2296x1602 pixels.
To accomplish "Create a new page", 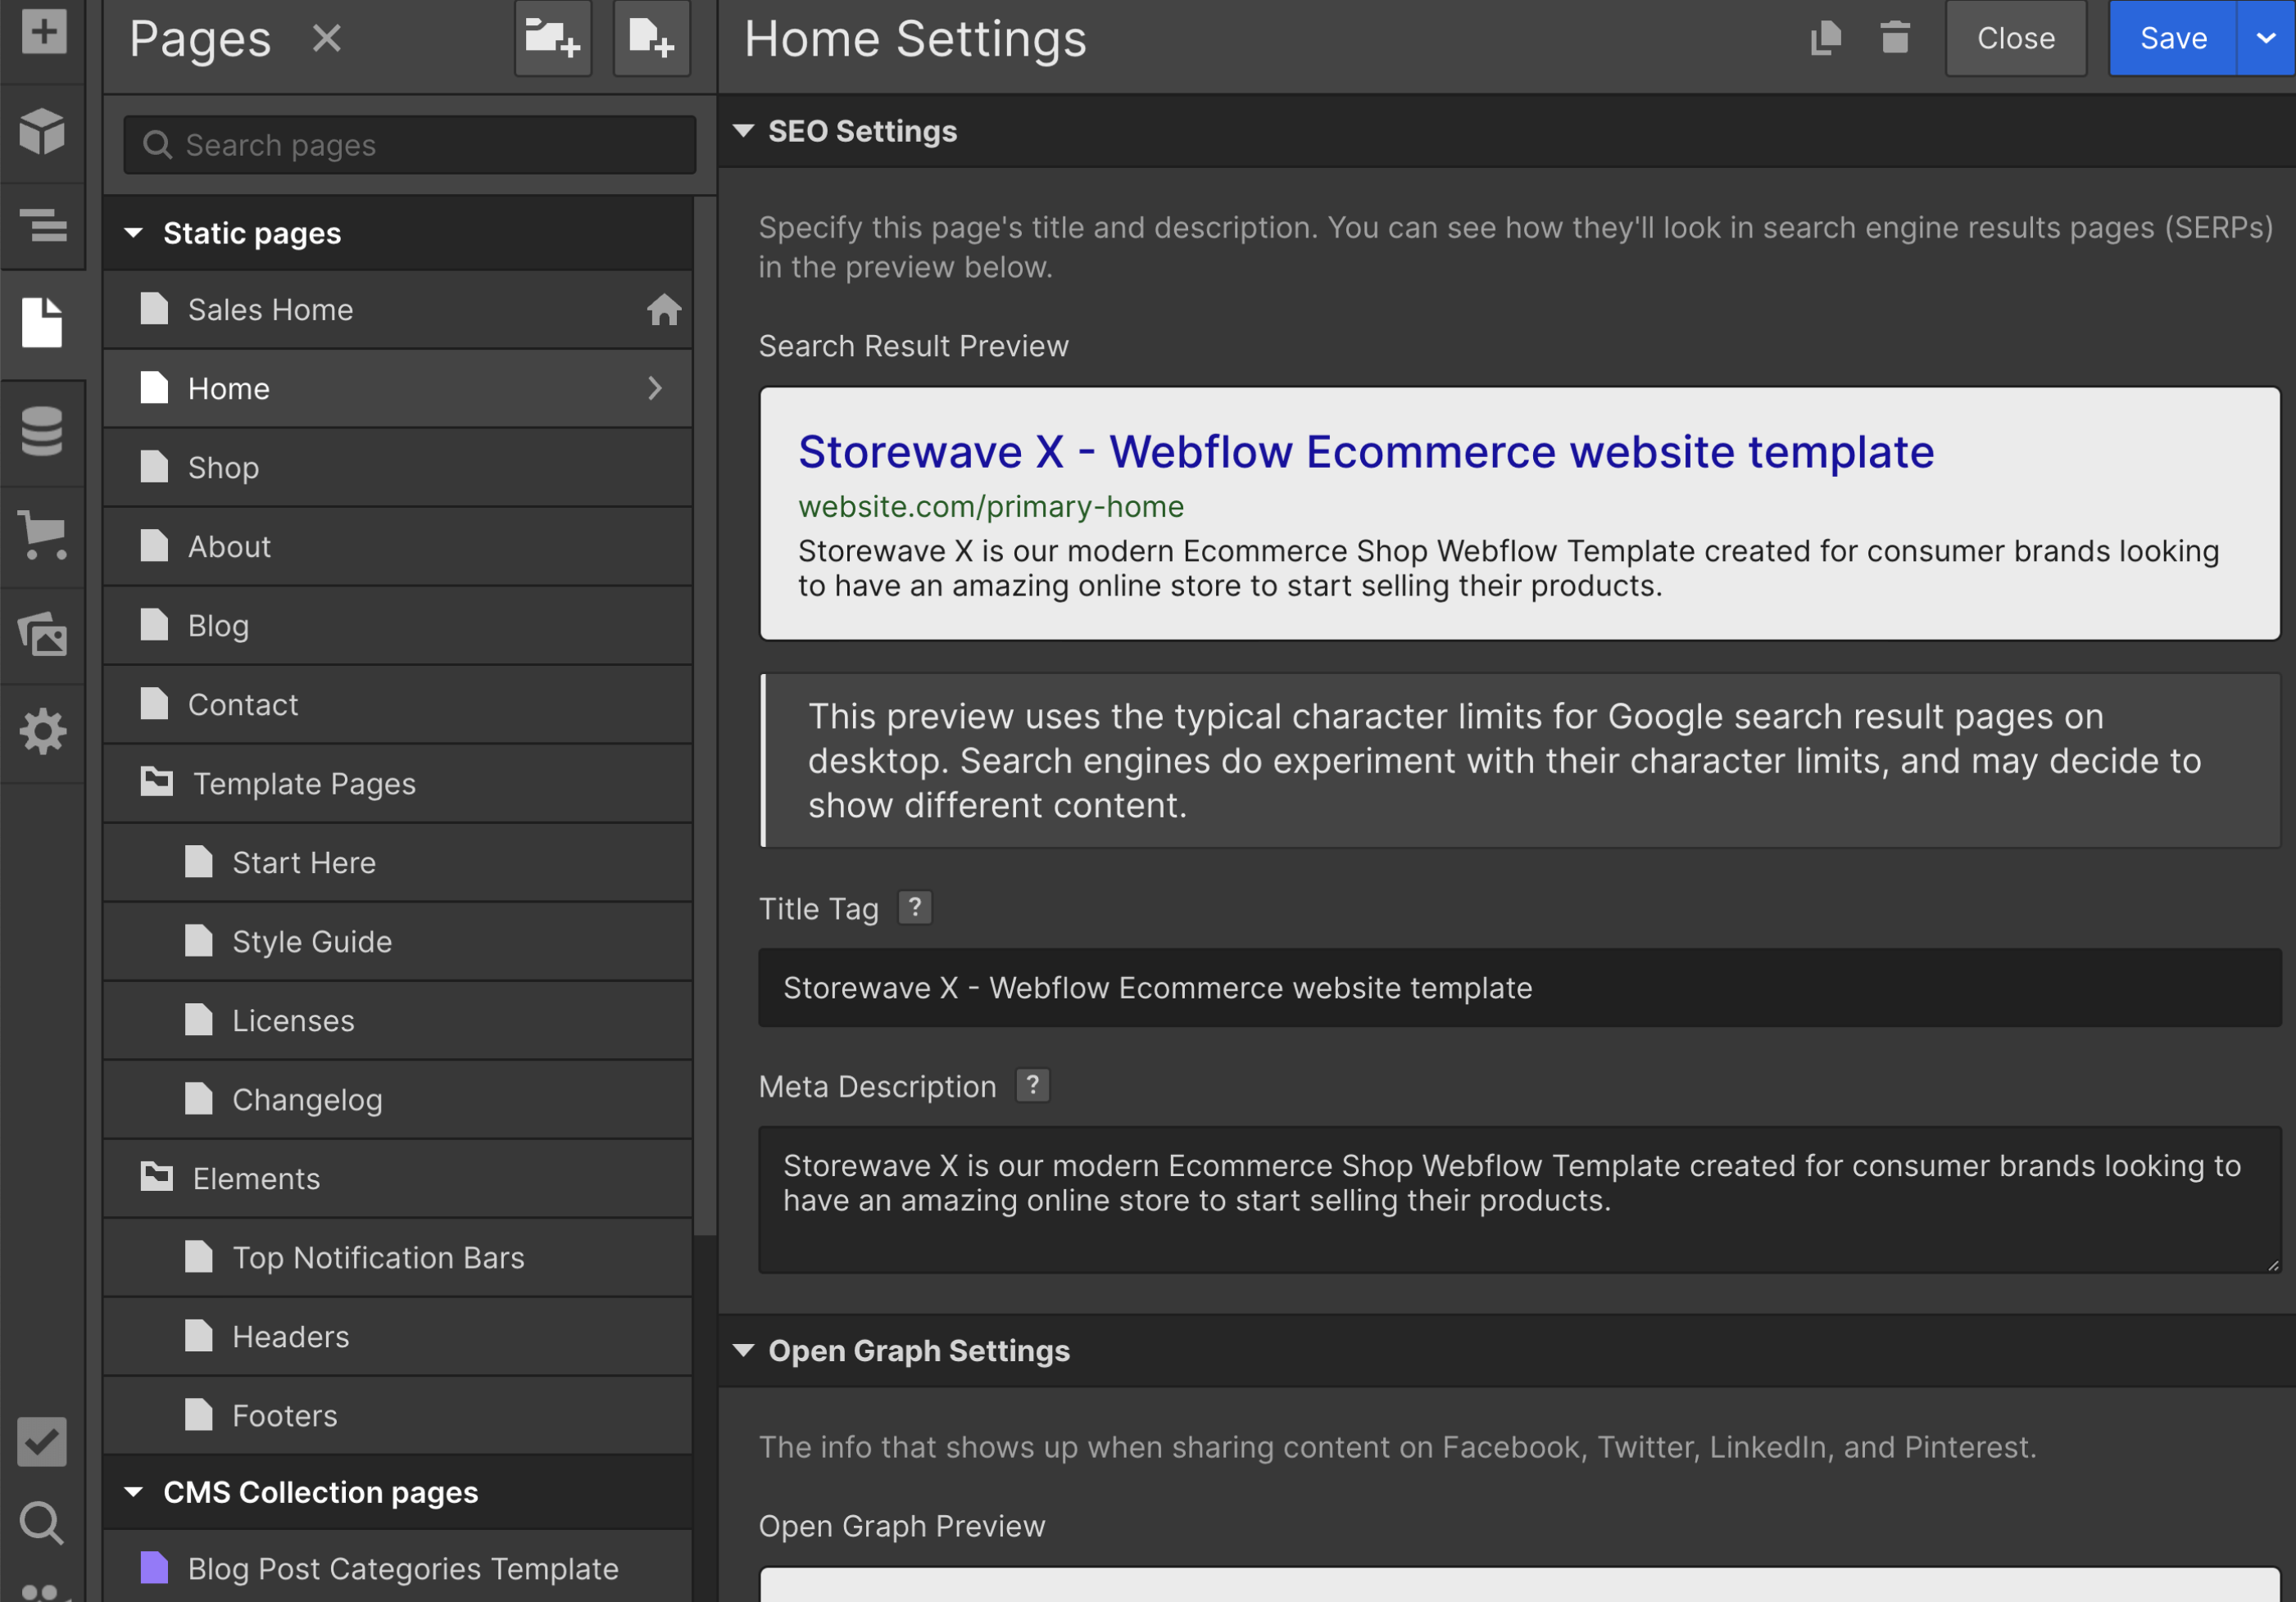I will click(x=651, y=39).
